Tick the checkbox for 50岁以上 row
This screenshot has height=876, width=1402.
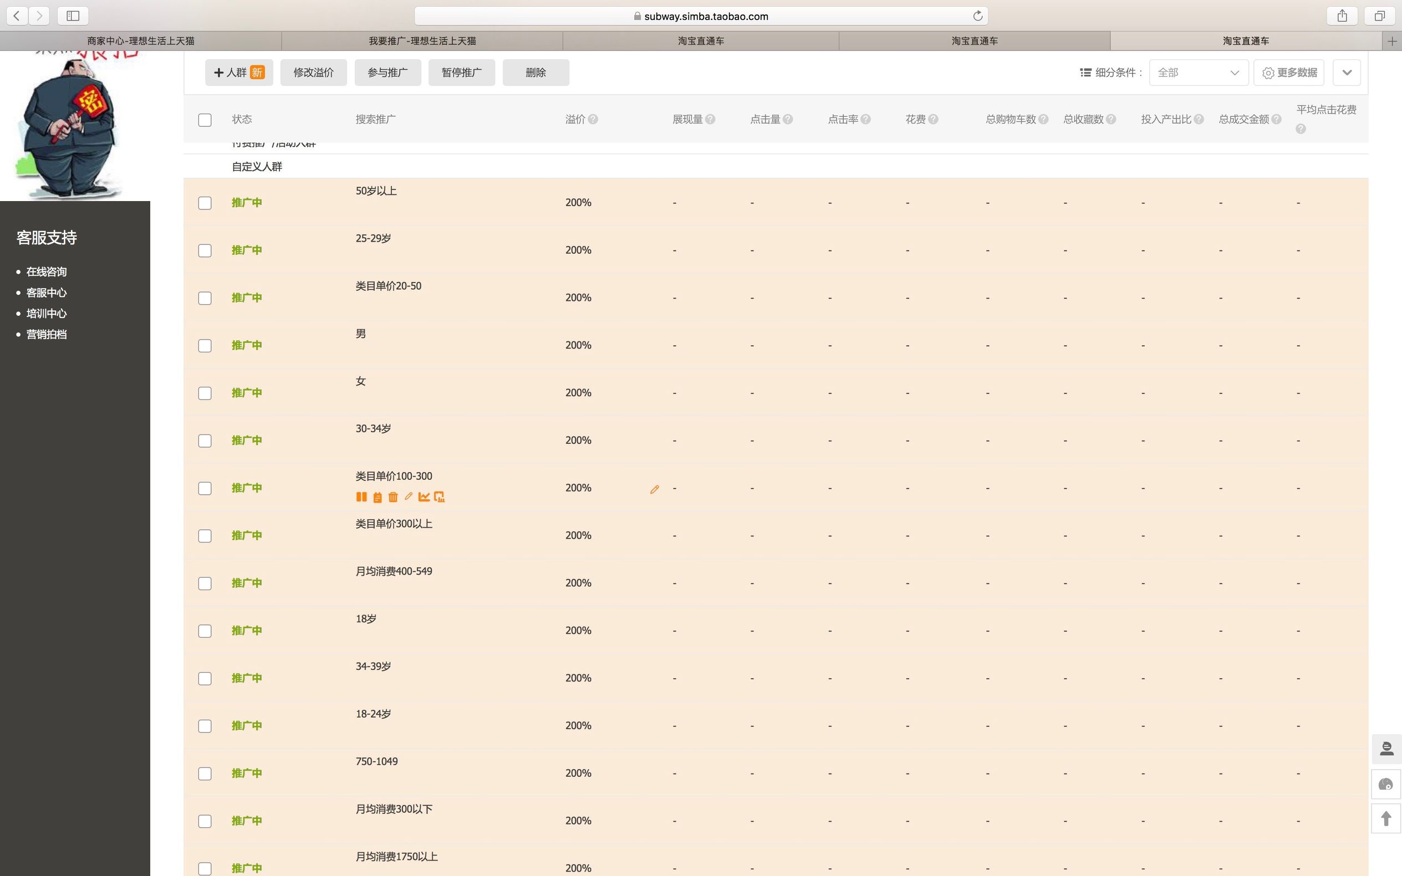point(205,203)
